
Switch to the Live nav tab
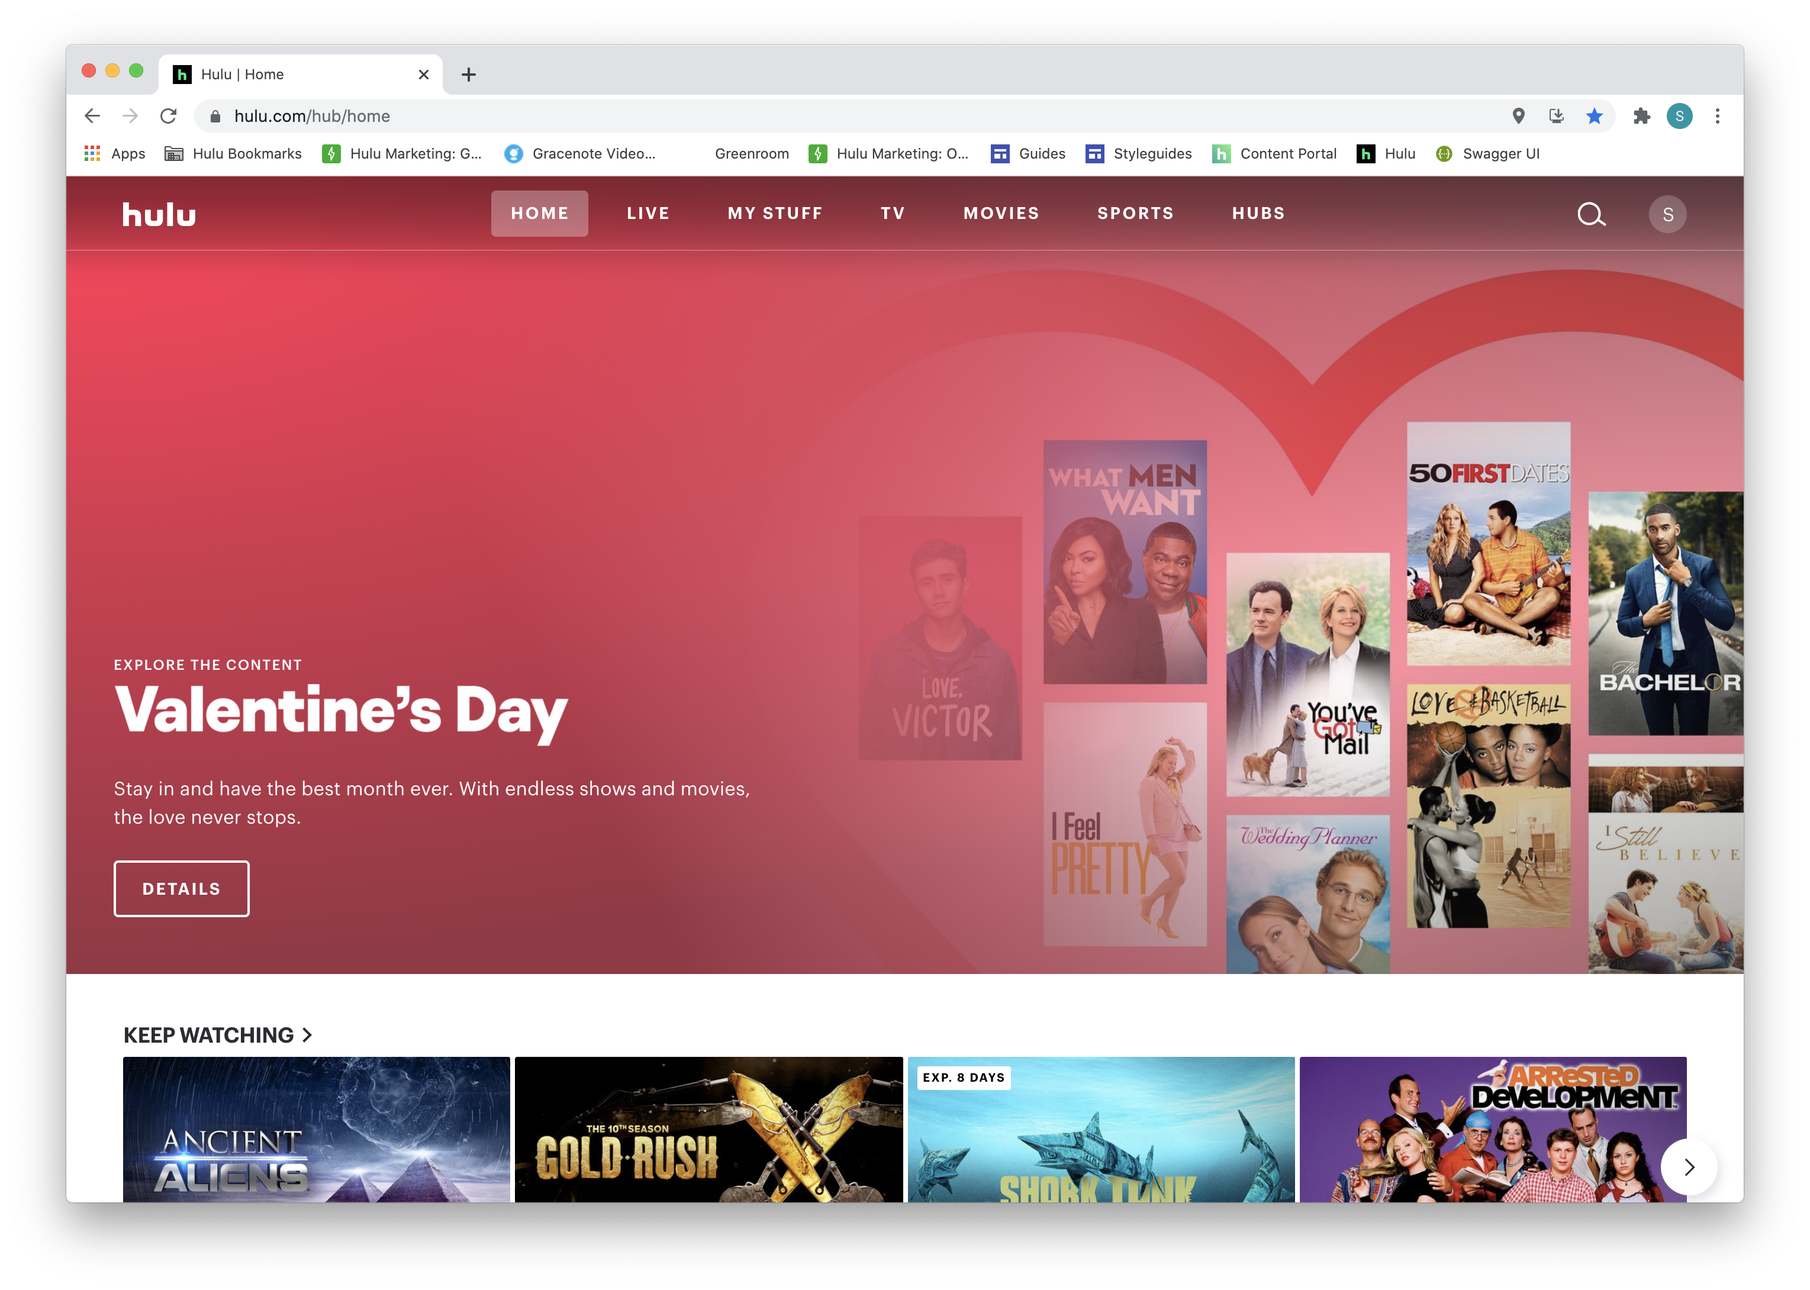click(x=648, y=213)
